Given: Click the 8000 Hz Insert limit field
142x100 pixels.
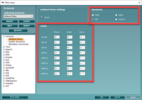Looking at the screenshot, I should tap(70, 74).
